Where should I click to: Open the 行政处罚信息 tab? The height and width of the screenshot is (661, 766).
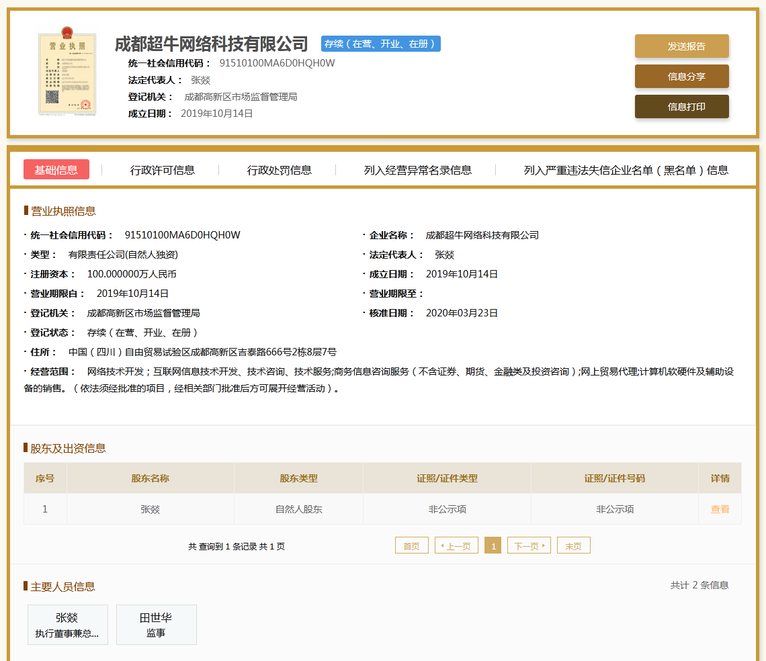[x=279, y=170]
